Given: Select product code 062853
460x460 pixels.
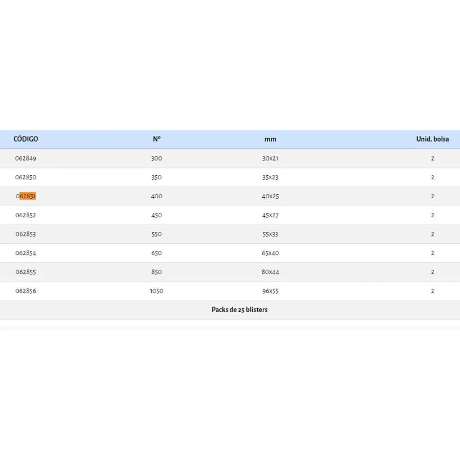Looking at the screenshot, I should click(26, 234).
